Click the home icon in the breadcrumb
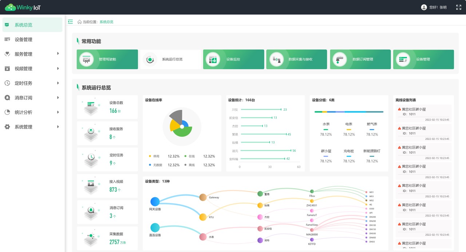Image resolution: width=466 pixels, height=252 pixels. coord(79,22)
